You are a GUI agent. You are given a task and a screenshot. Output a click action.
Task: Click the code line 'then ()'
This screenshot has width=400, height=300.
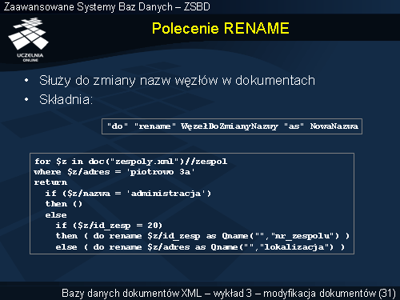[64, 204]
